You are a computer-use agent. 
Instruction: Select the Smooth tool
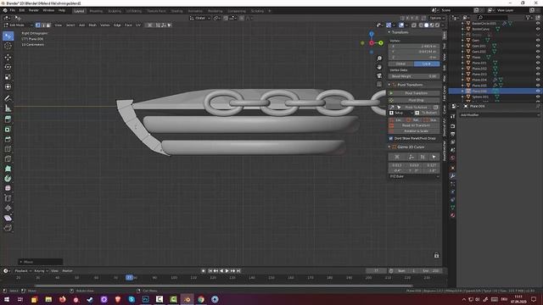tap(8, 188)
